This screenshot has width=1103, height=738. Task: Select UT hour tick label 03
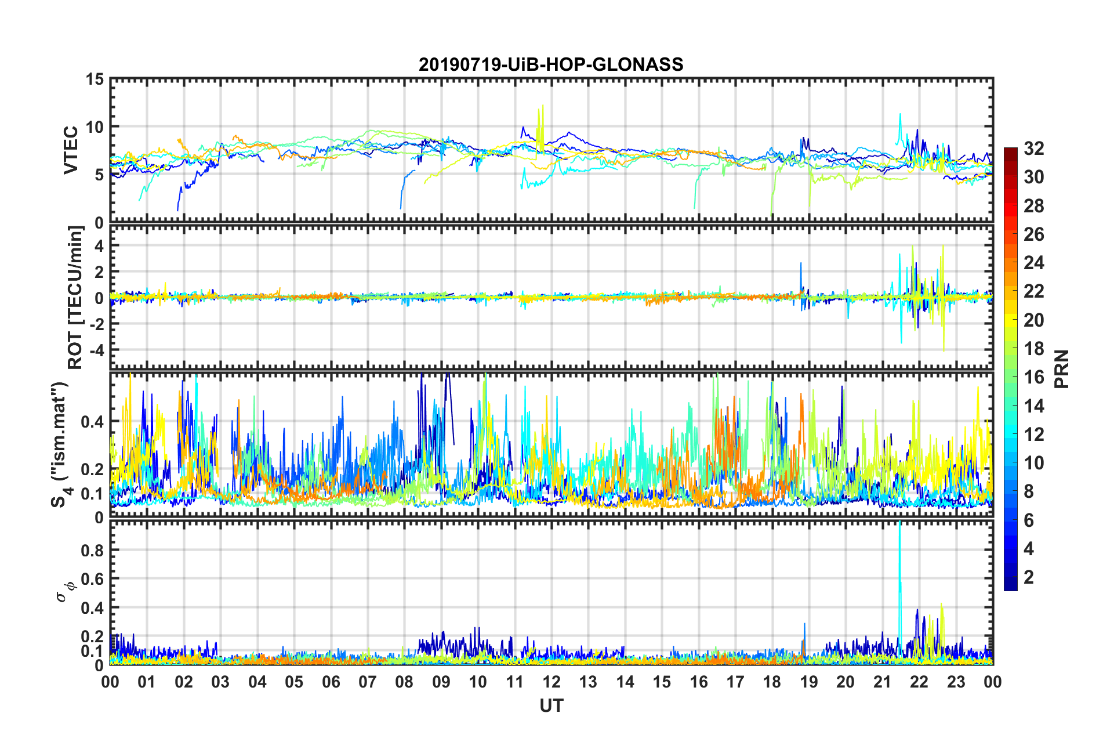coord(220,682)
